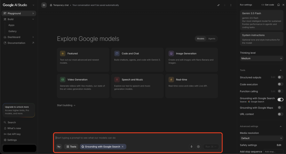The width and height of the screenshot is (286, 154).
Task: Click the Image Generation picture icon
Action: (171, 53)
